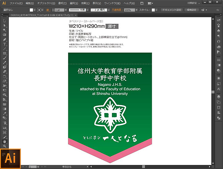This screenshot has width=223, height=169.
Task: Open the Brushes panel icon
Action: pos(218,25)
